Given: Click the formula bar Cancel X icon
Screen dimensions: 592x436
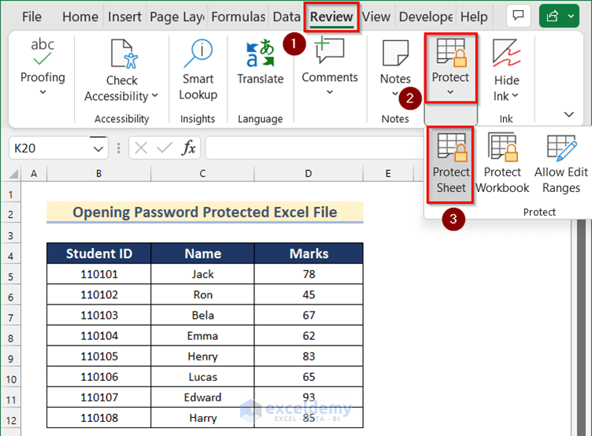Looking at the screenshot, I should click(141, 148).
